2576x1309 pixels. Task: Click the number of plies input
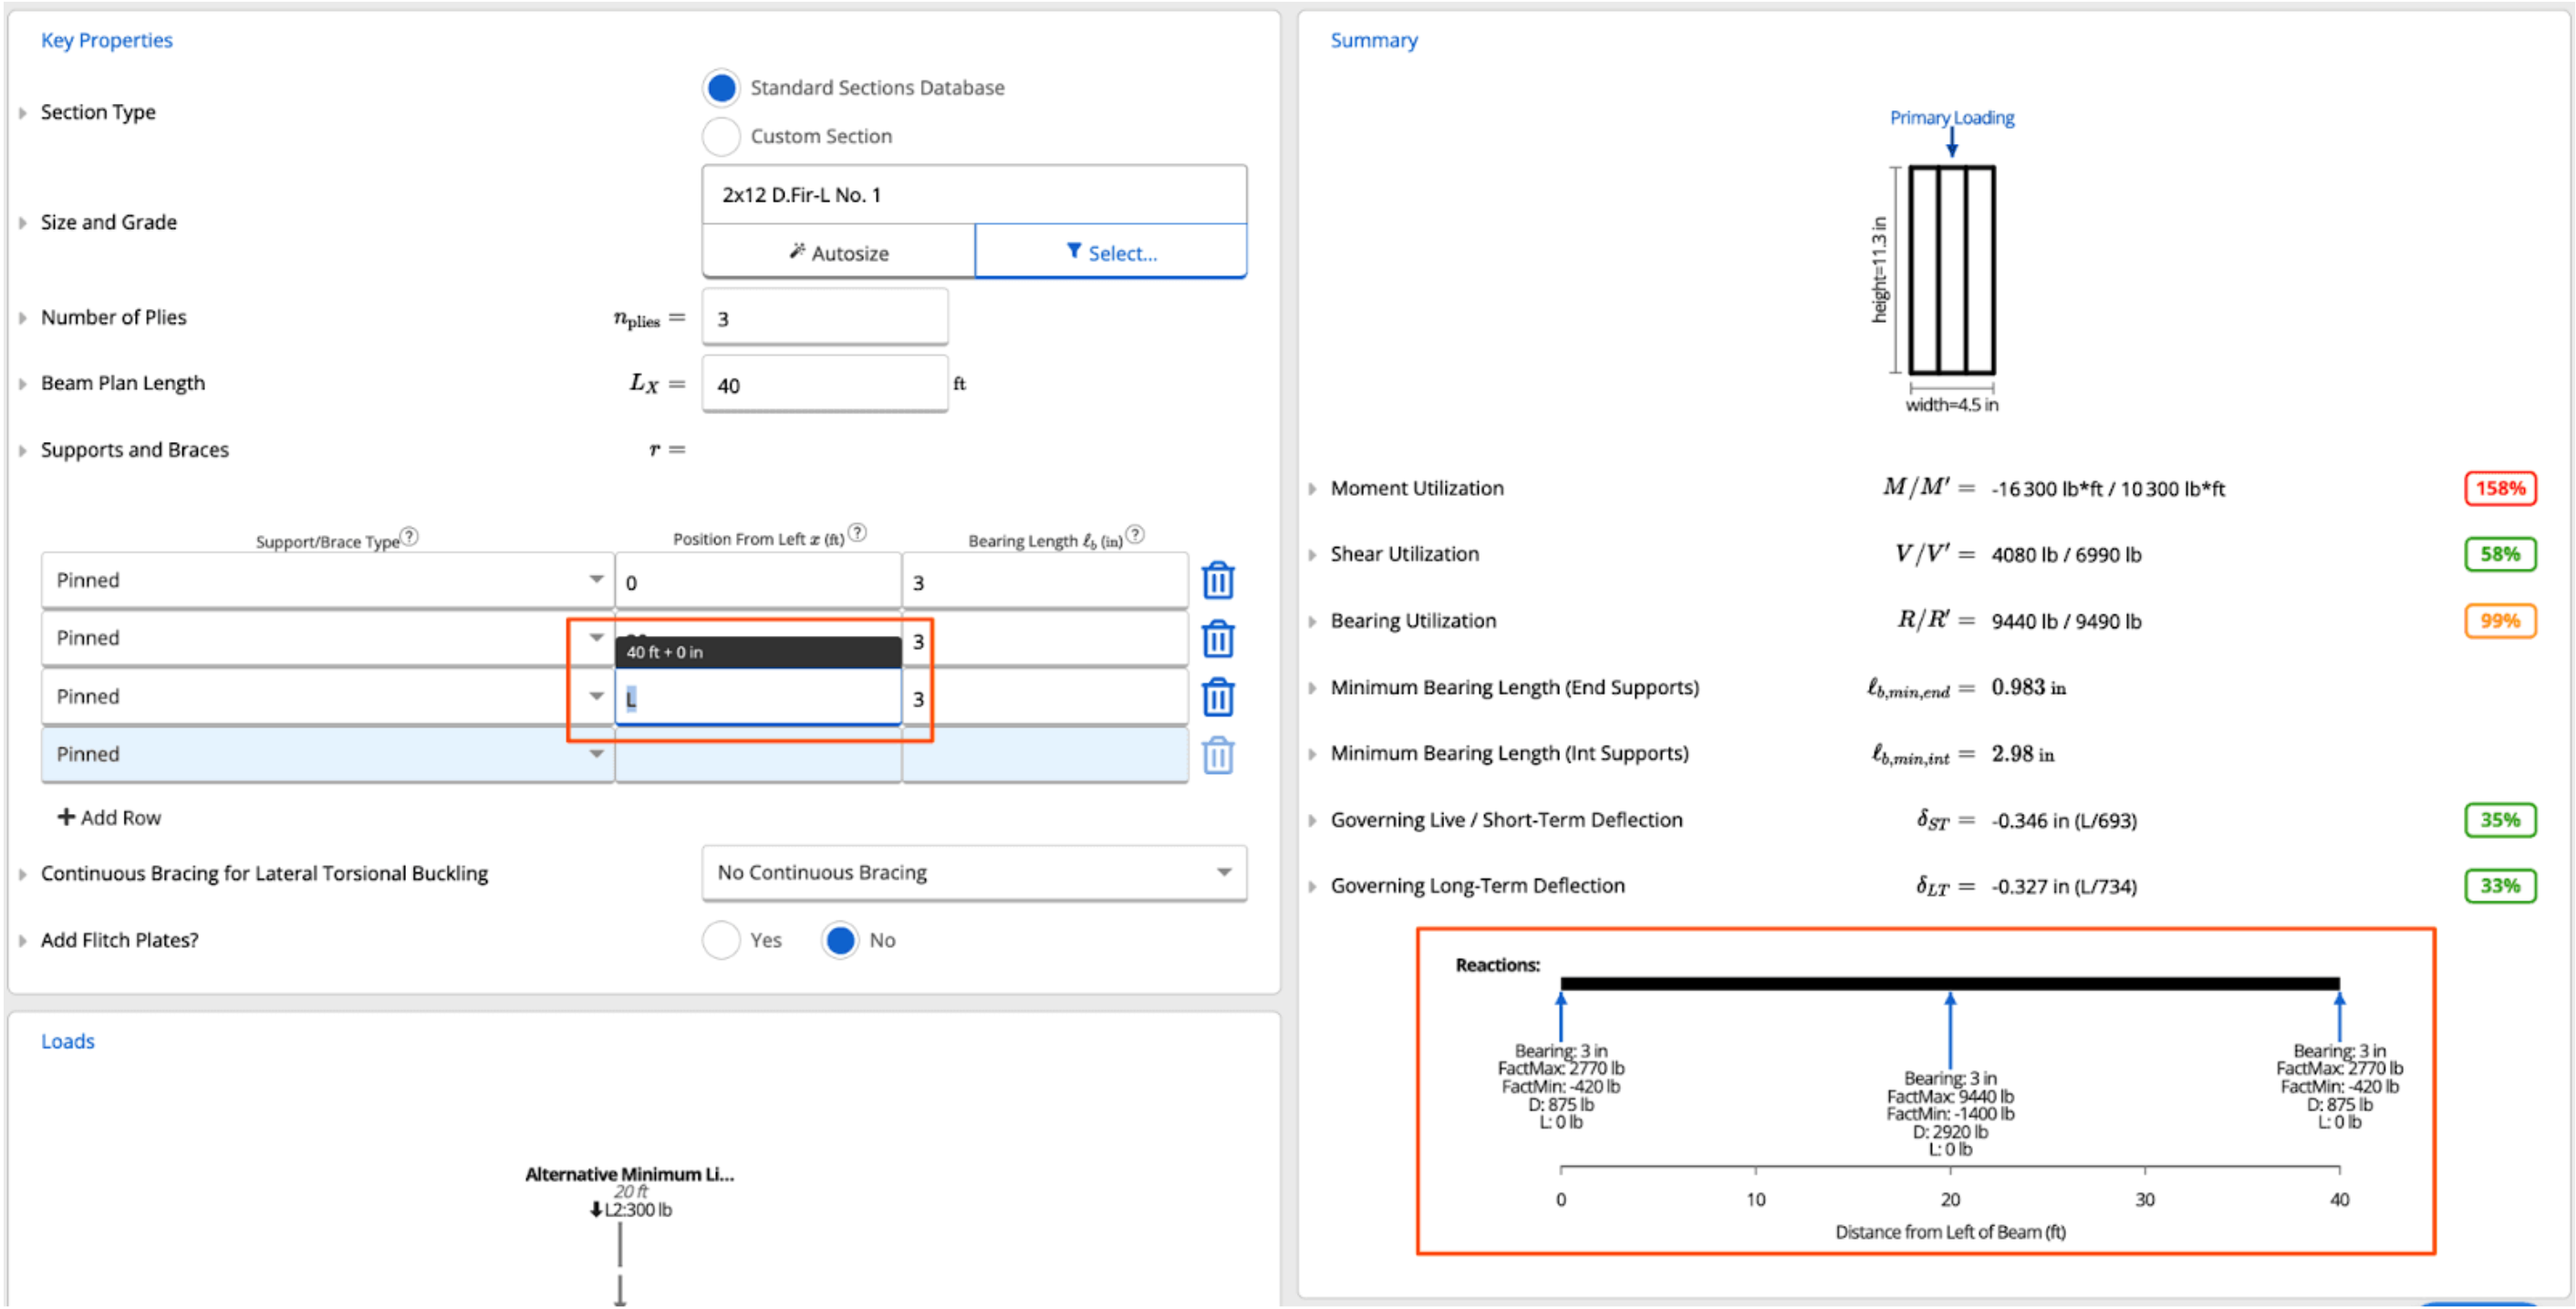click(x=825, y=318)
